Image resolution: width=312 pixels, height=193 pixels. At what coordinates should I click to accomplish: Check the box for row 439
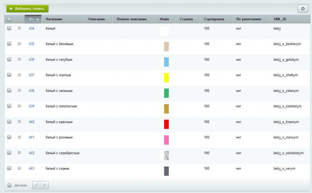9,106
